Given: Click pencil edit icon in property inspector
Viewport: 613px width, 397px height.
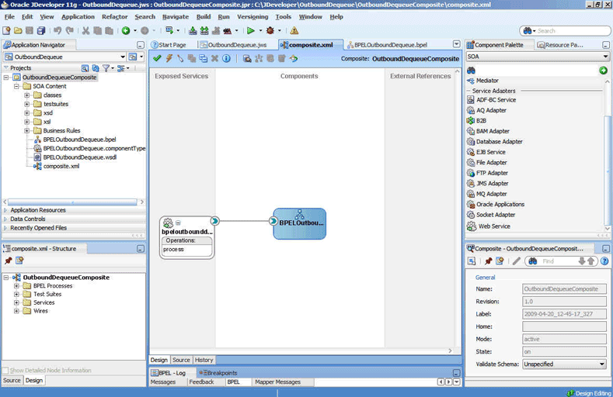Looking at the screenshot, I should [x=517, y=261].
